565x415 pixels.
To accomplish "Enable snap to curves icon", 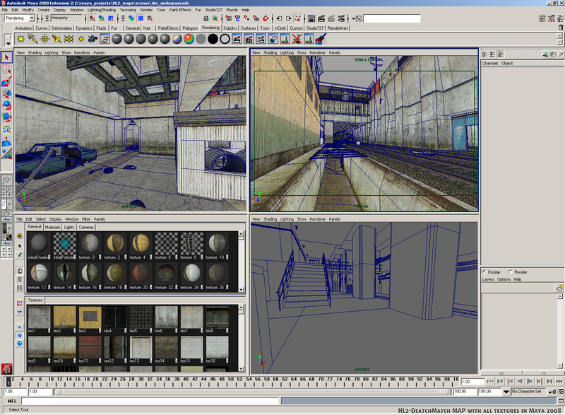I will 237,18.
